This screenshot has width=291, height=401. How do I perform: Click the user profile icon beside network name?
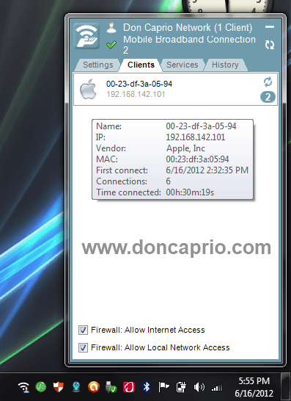pos(111,28)
